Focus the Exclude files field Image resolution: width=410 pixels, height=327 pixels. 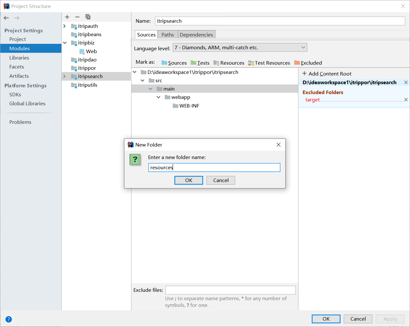pos(231,290)
